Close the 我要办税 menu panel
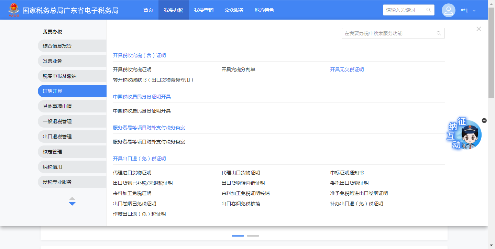Screen dimensions: 495x249 point(478,29)
